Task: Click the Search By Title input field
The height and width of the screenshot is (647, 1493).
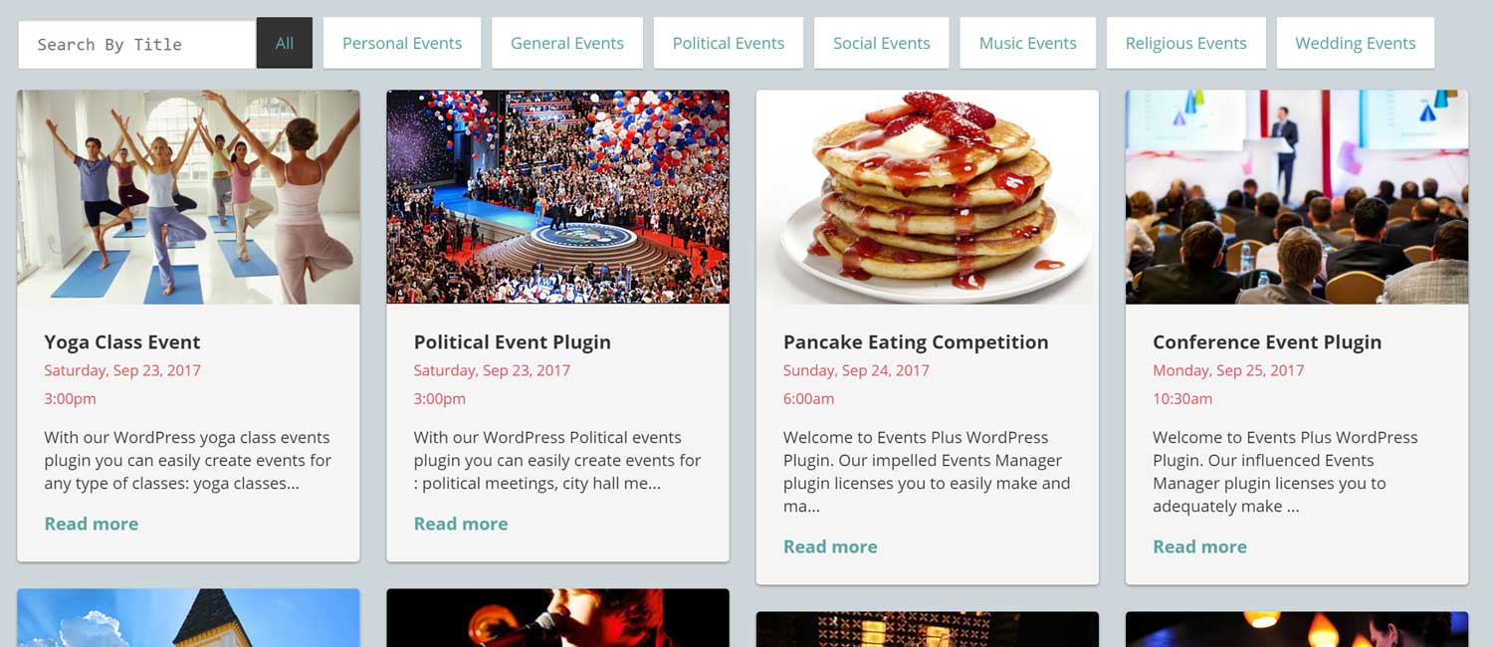Action: click(136, 45)
